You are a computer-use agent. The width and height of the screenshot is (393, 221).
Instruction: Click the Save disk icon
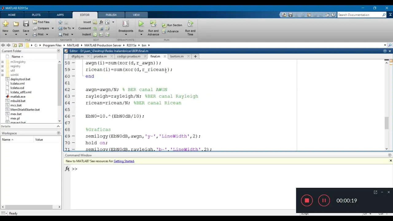[26, 24]
